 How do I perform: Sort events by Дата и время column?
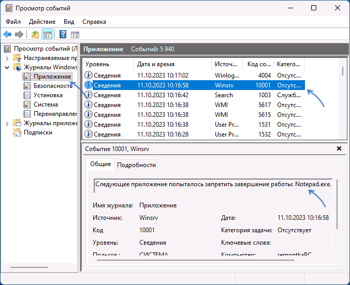click(155, 64)
